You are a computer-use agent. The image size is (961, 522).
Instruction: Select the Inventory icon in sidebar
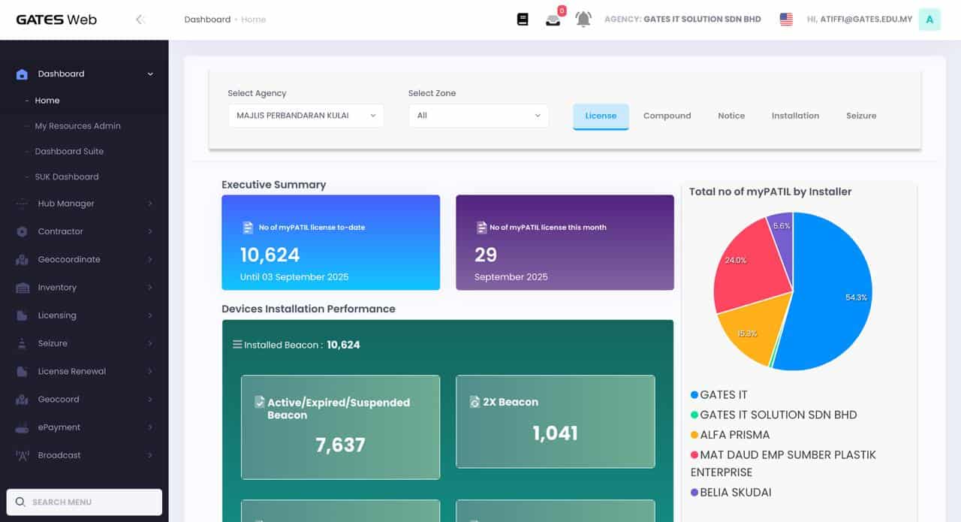pos(22,288)
